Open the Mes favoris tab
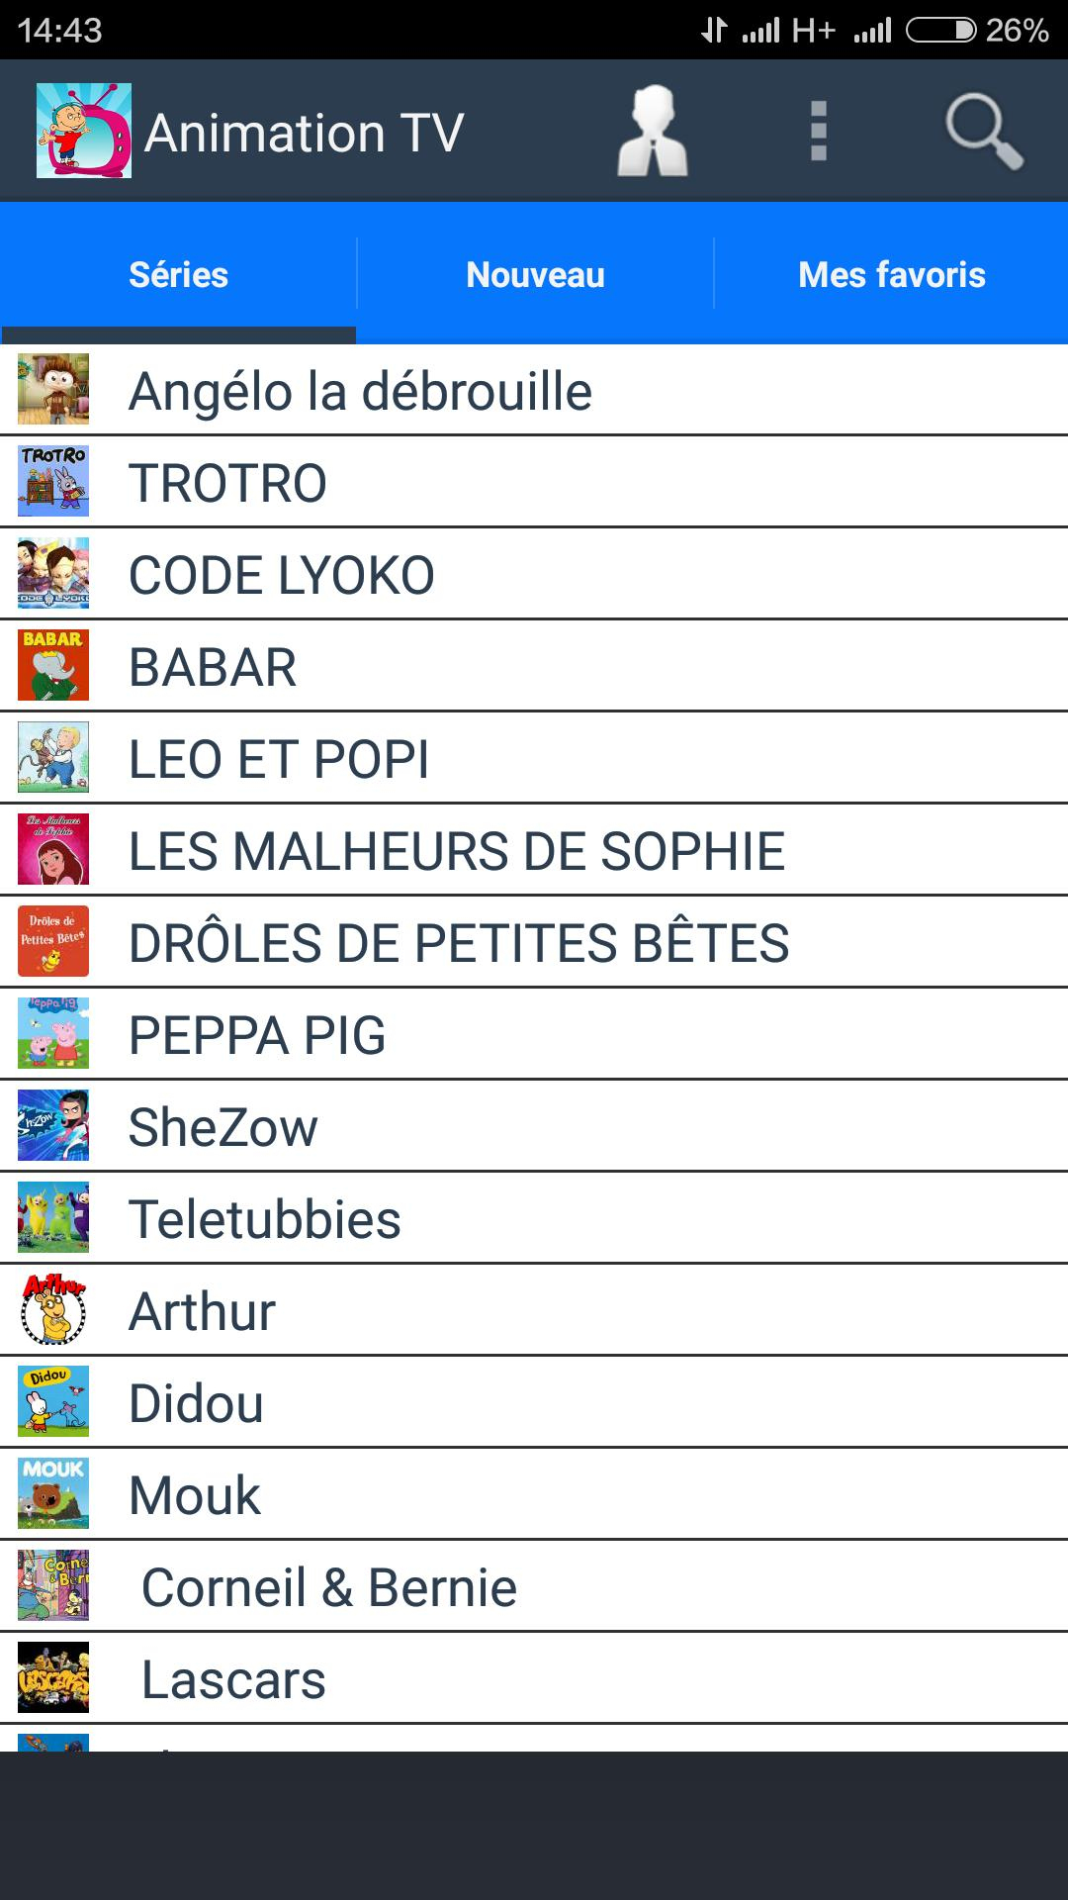This screenshot has width=1068, height=1900. [891, 274]
